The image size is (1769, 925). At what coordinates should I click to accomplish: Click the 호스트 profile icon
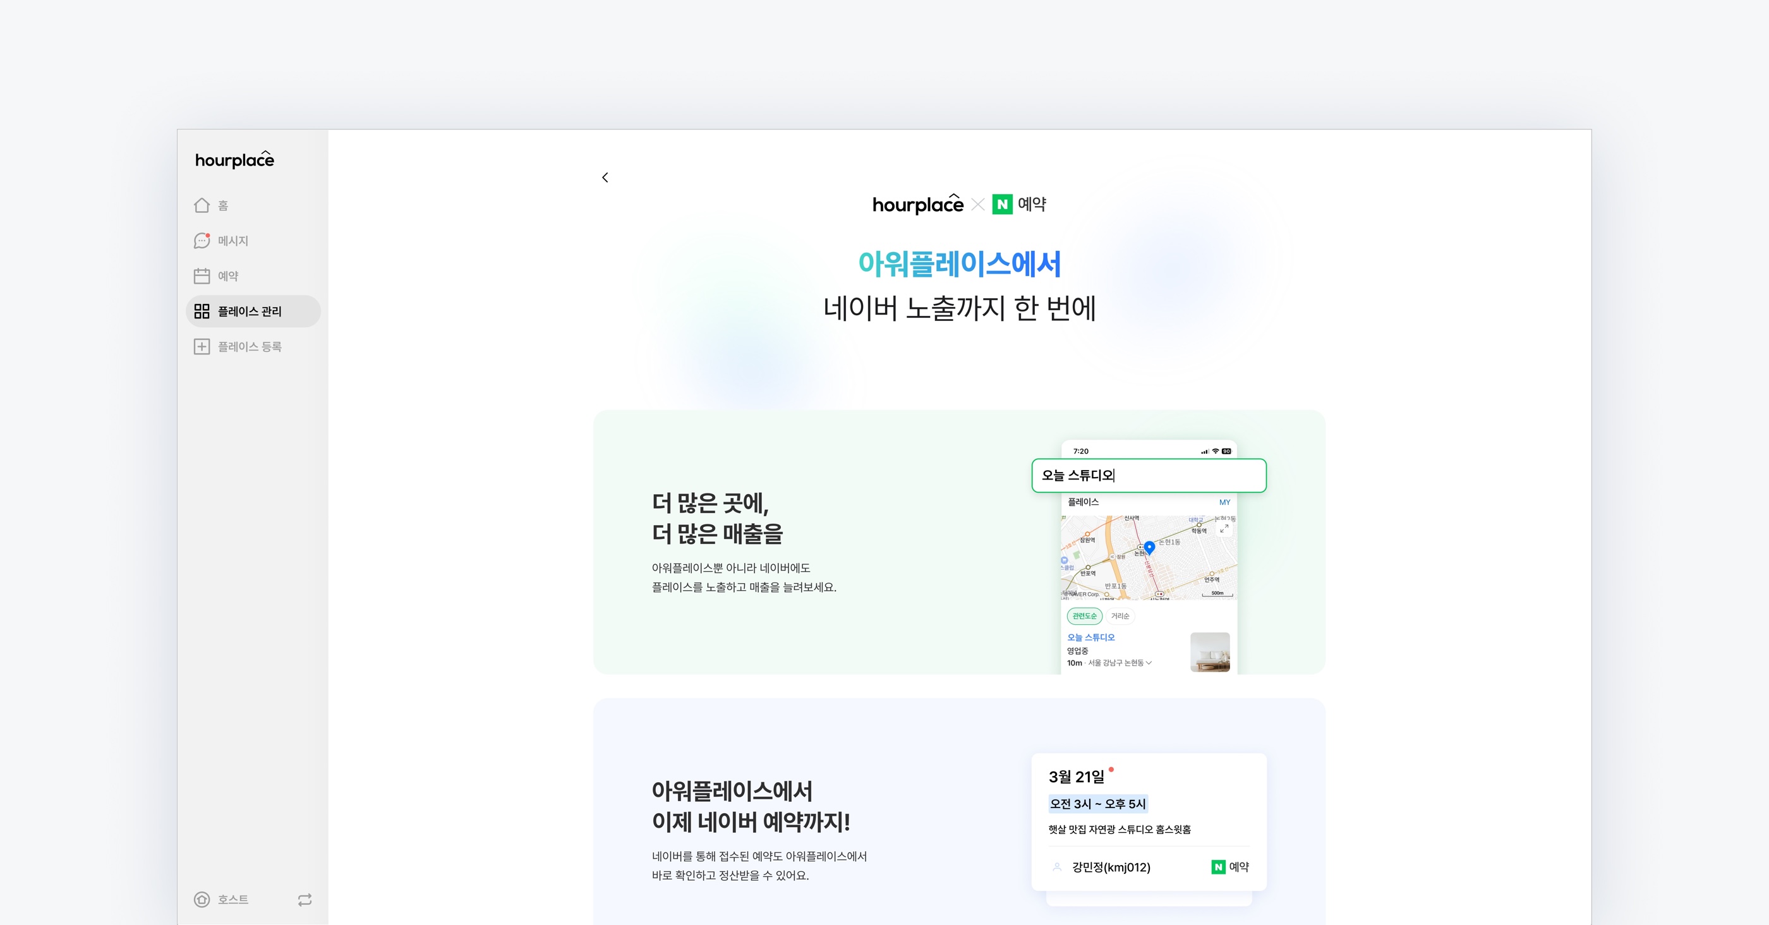point(202,900)
